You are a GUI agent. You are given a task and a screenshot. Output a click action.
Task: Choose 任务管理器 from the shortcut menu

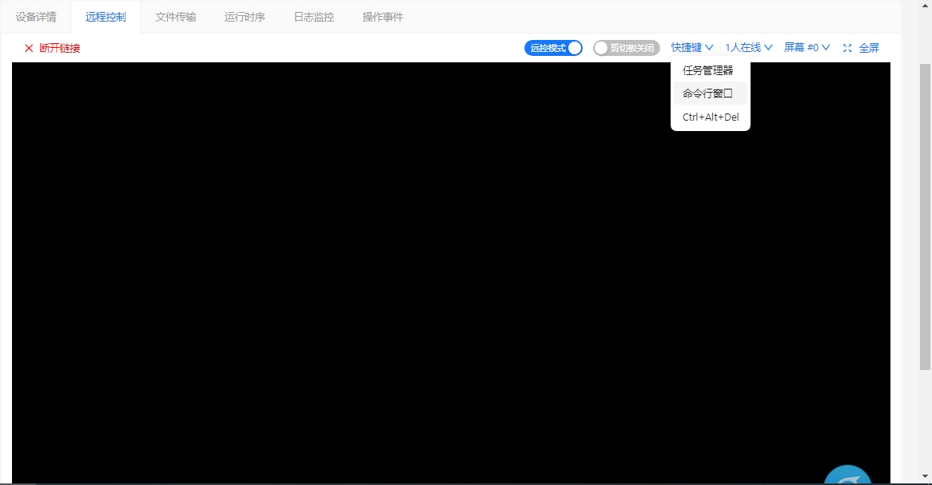[x=711, y=70]
